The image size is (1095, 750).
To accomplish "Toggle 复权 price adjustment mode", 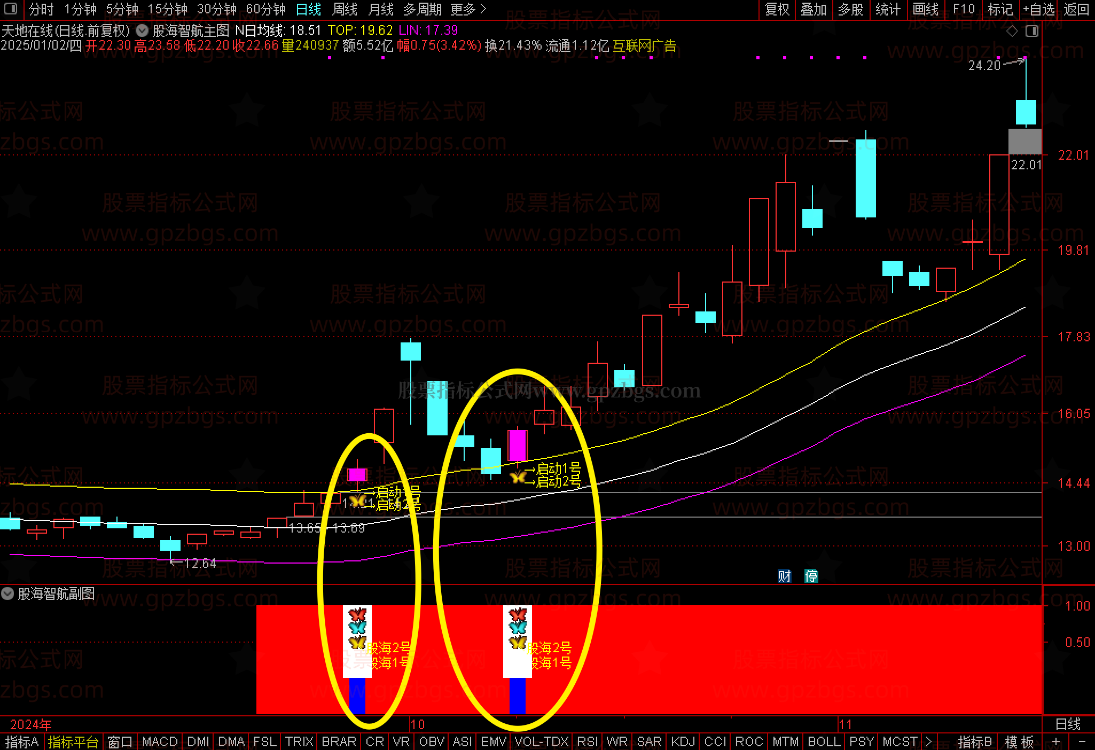I will (x=777, y=9).
